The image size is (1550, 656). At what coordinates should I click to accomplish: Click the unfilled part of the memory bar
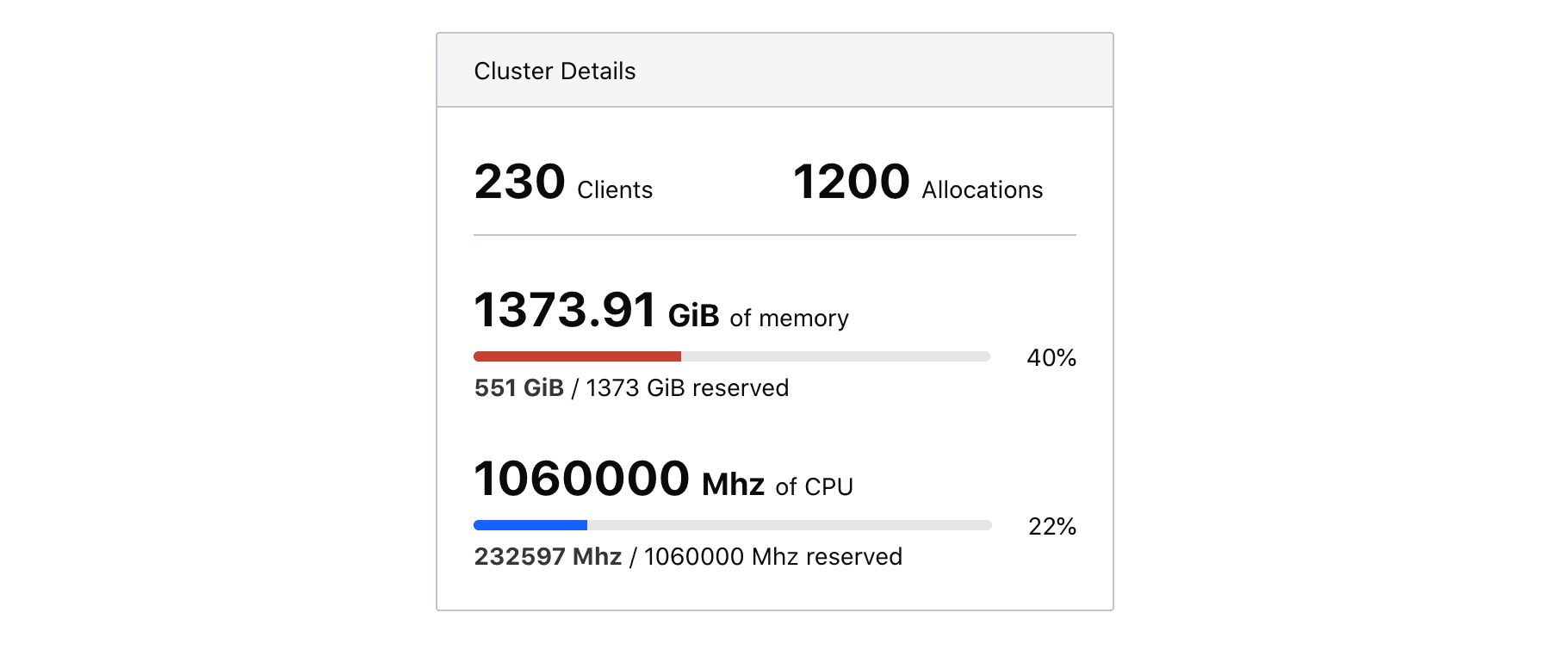coord(835,356)
